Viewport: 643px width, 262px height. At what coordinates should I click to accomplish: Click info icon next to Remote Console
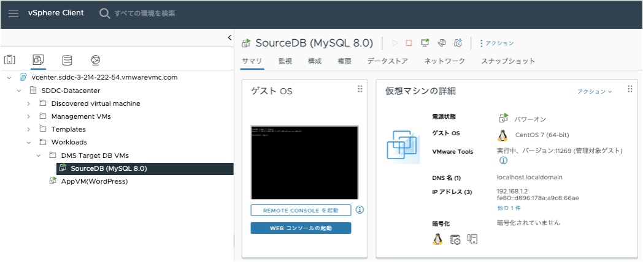pos(360,209)
